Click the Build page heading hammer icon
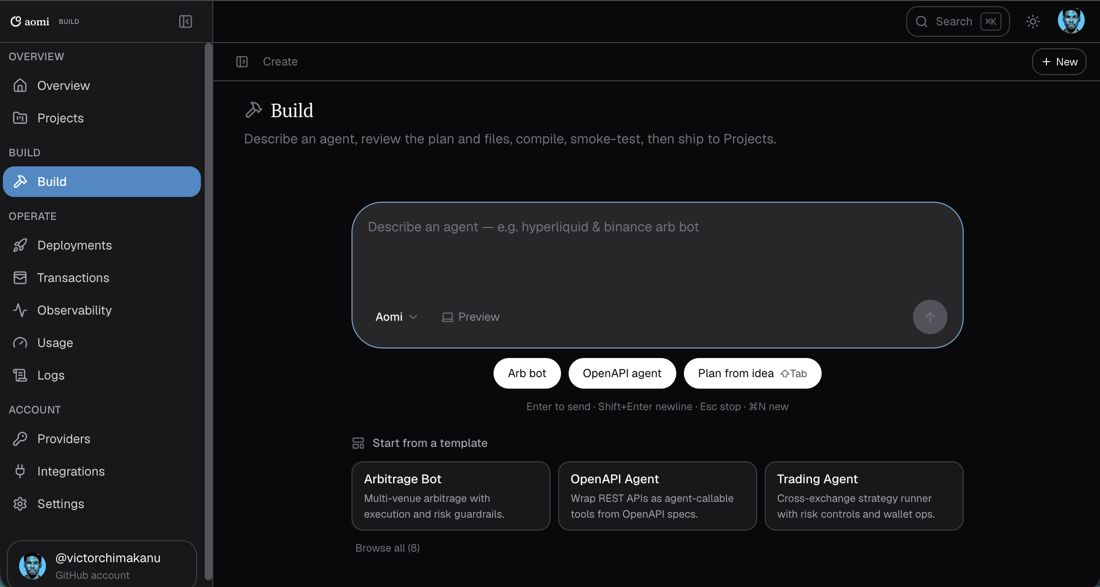This screenshot has height=587, width=1100. [253, 110]
